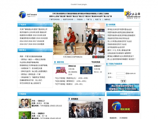Open slideshow caption 天津卫视德云社相声春晚启动

(x=73, y=57)
